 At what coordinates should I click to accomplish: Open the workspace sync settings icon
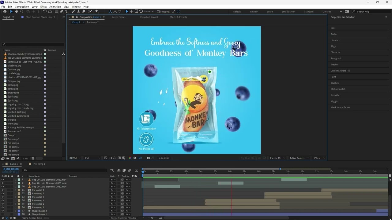(347, 12)
